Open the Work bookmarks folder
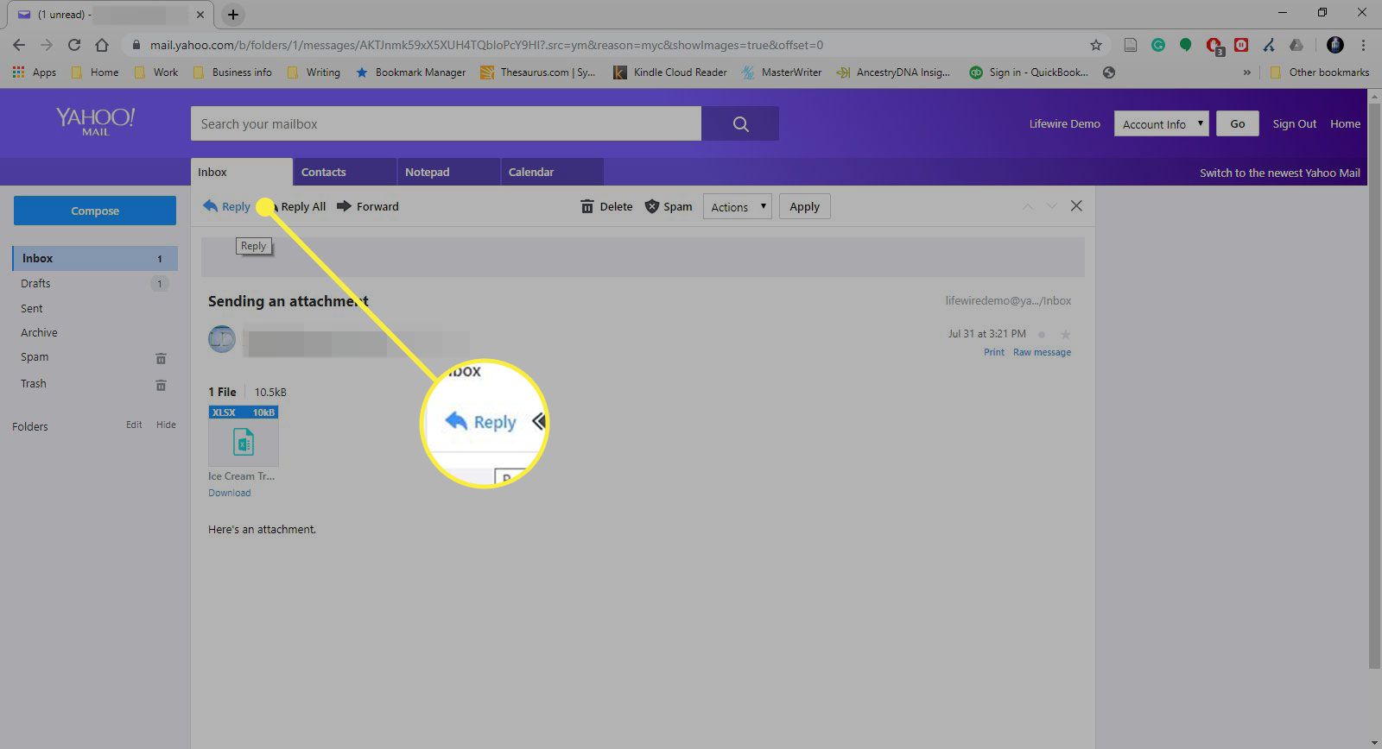This screenshot has width=1382, height=749. 156,72
